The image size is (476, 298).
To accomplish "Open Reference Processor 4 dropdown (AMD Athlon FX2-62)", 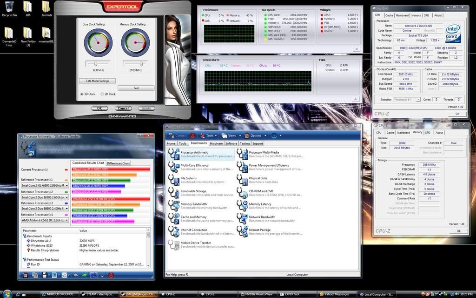I will (45, 220).
